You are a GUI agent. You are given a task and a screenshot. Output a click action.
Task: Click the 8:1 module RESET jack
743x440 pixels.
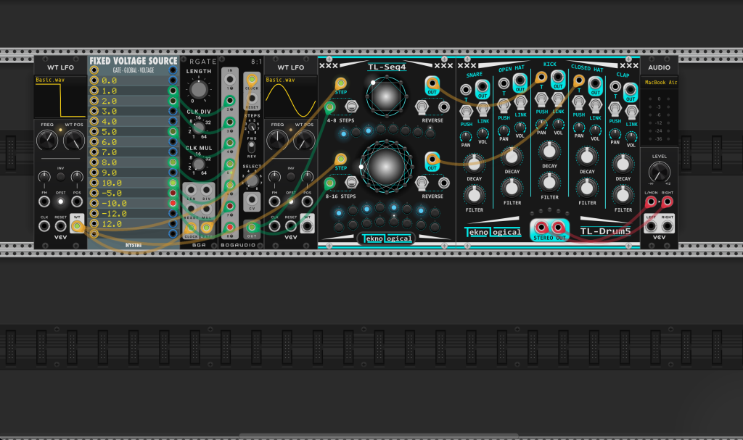[252, 99]
